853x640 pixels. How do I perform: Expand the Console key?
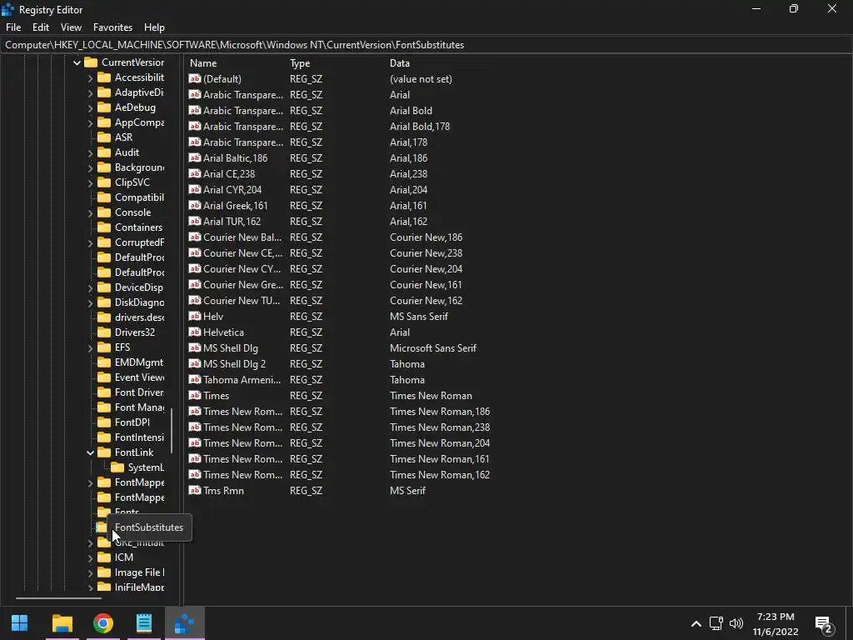pos(90,212)
